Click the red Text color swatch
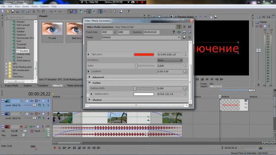This screenshot has height=155, width=276. pyautogui.click(x=144, y=55)
